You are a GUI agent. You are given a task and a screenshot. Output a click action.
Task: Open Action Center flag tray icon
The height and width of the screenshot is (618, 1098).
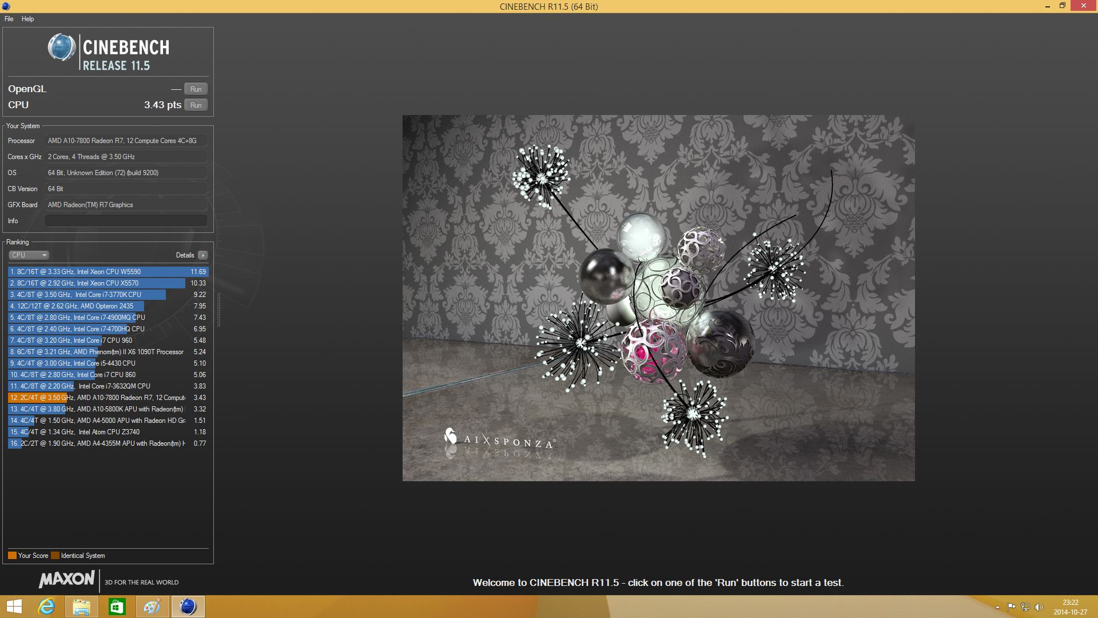(x=1011, y=607)
